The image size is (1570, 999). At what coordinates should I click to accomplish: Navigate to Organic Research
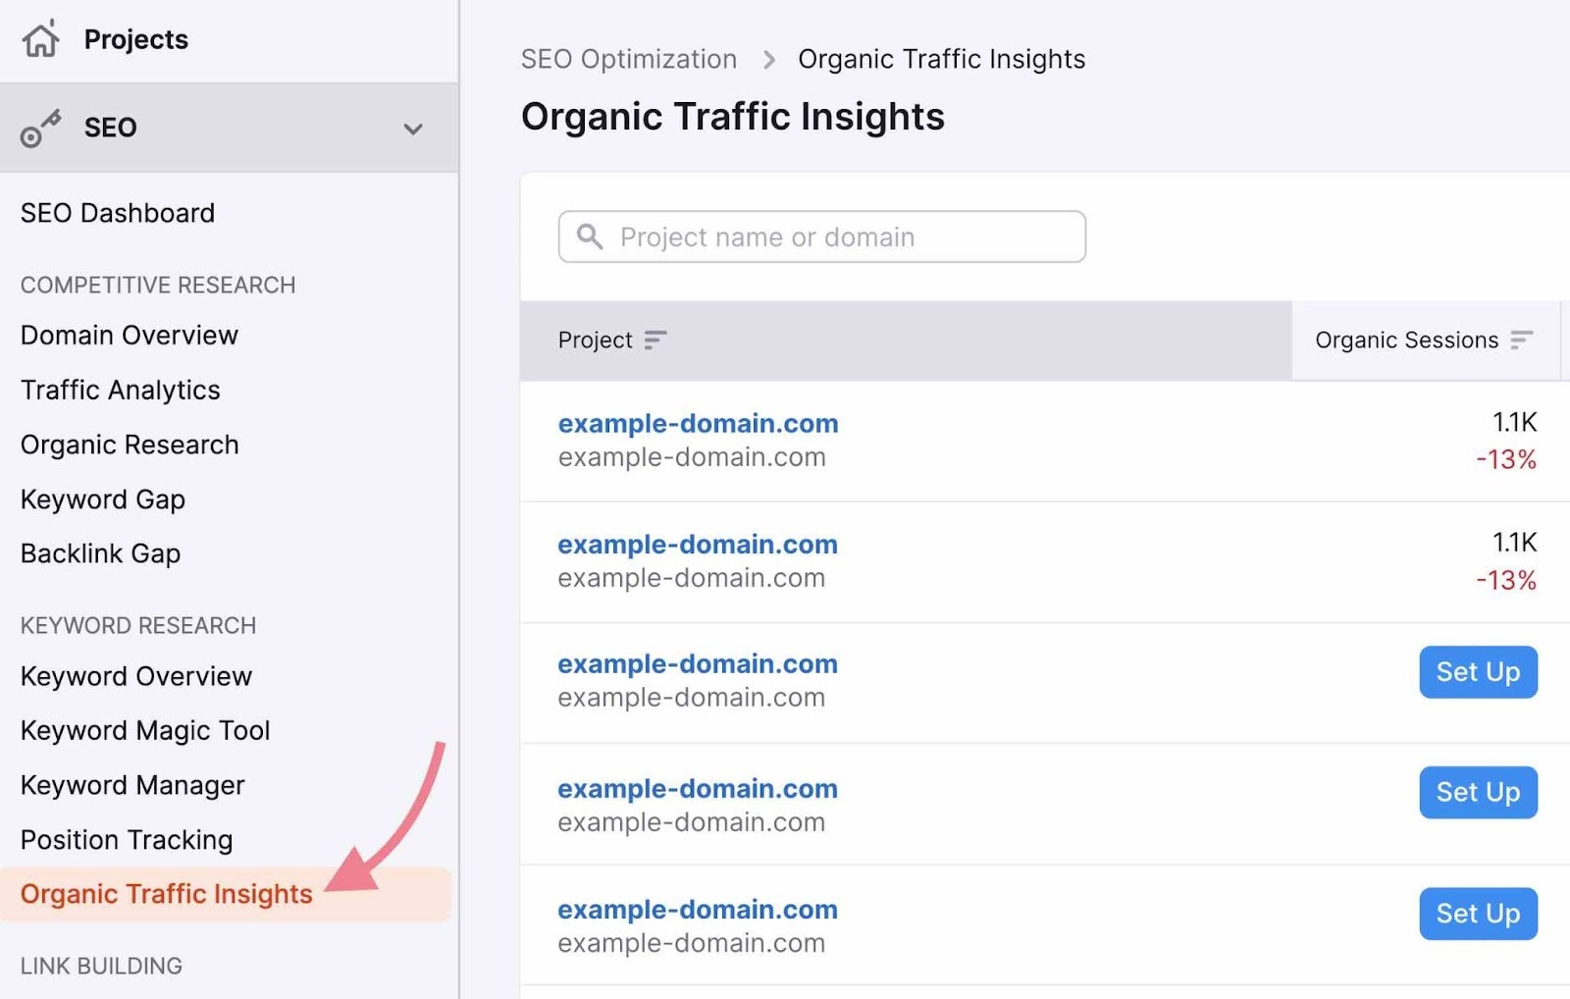point(129,445)
